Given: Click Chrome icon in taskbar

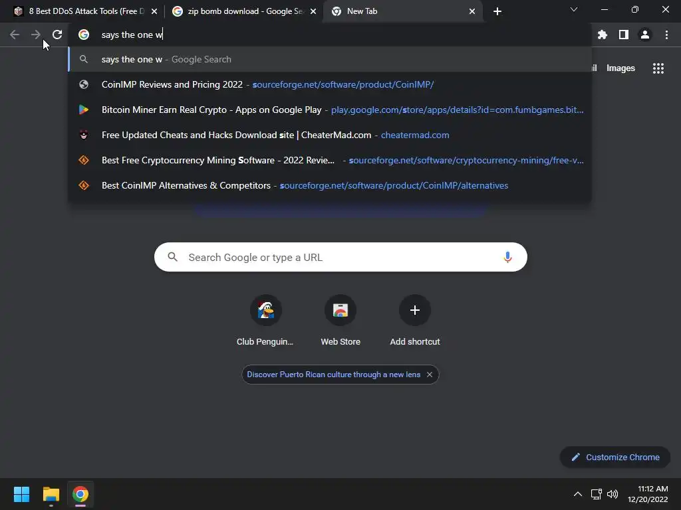Looking at the screenshot, I should 80,494.
